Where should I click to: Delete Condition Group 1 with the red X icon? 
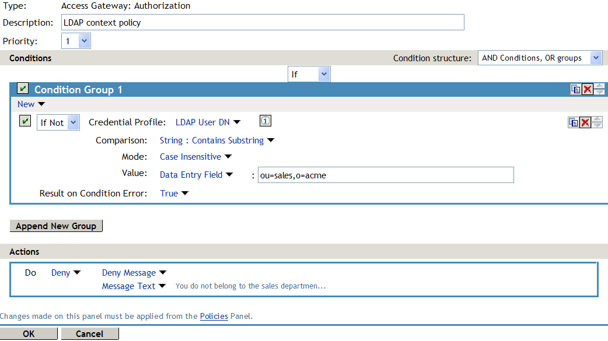[587, 89]
